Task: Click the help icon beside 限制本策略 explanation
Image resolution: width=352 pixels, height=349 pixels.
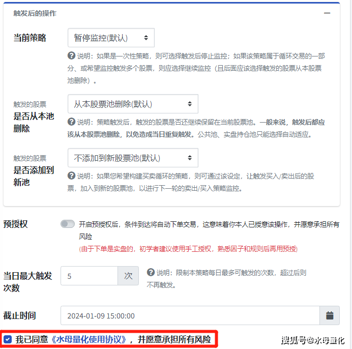Action: 151,272
